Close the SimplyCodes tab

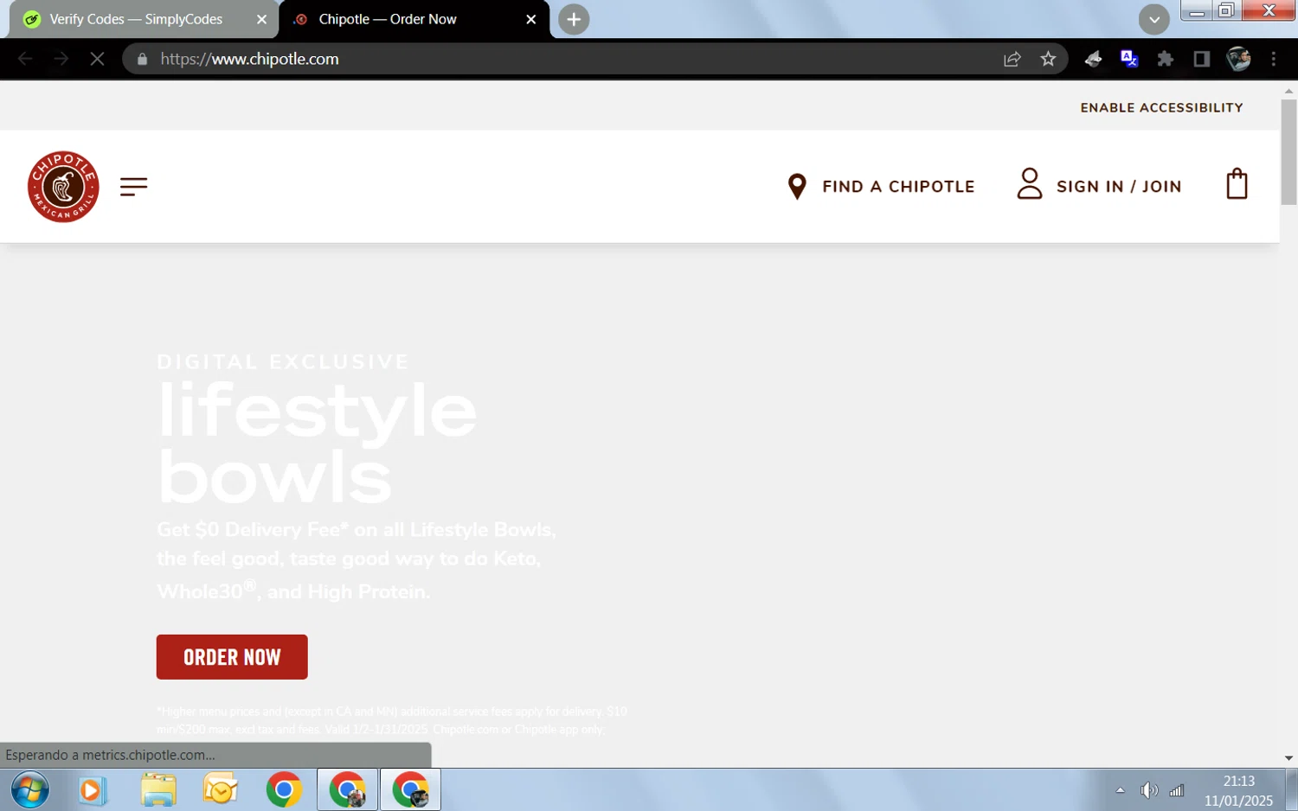261,19
